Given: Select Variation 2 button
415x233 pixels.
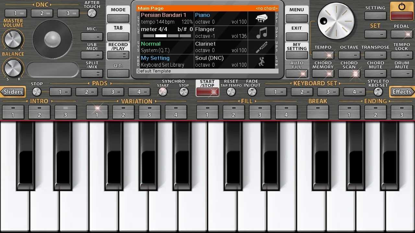Looking at the screenshot, I should click(x=123, y=112).
